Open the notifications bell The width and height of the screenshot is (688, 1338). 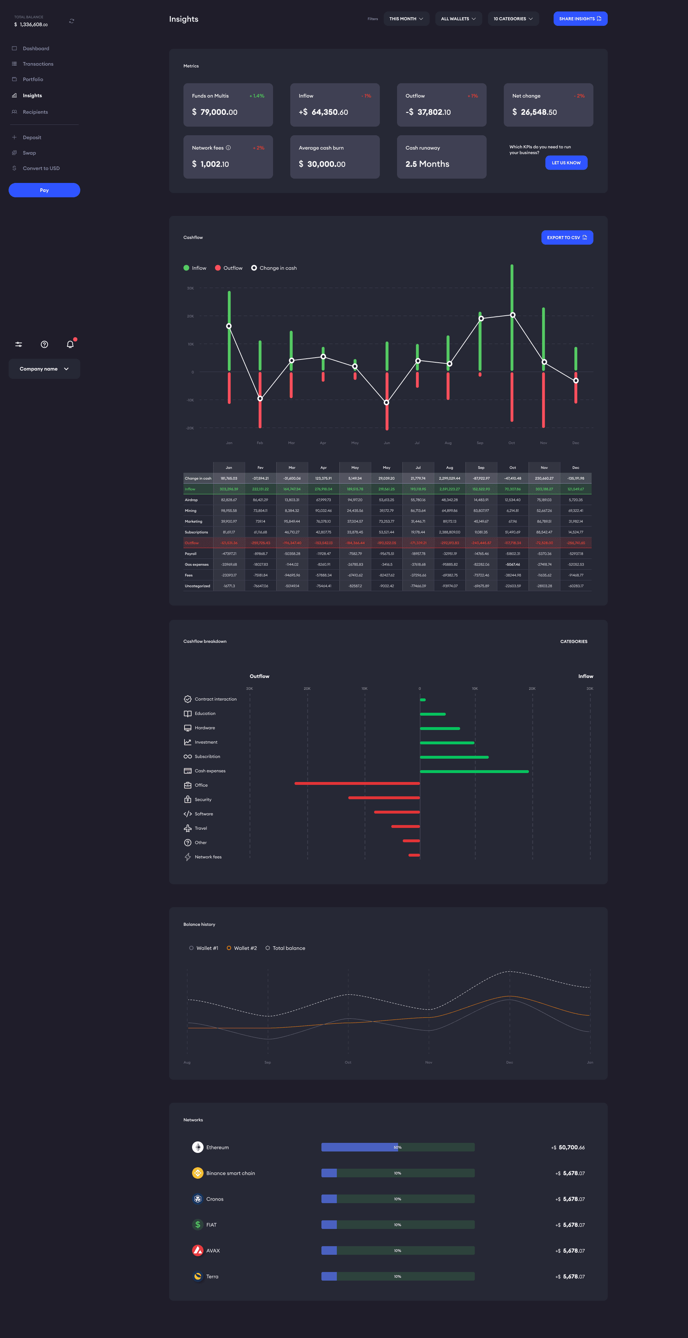(x=71, y=344)
